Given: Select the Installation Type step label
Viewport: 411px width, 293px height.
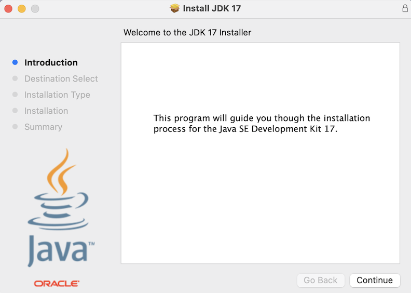Looking at the screenshot, I should (57, 95).
